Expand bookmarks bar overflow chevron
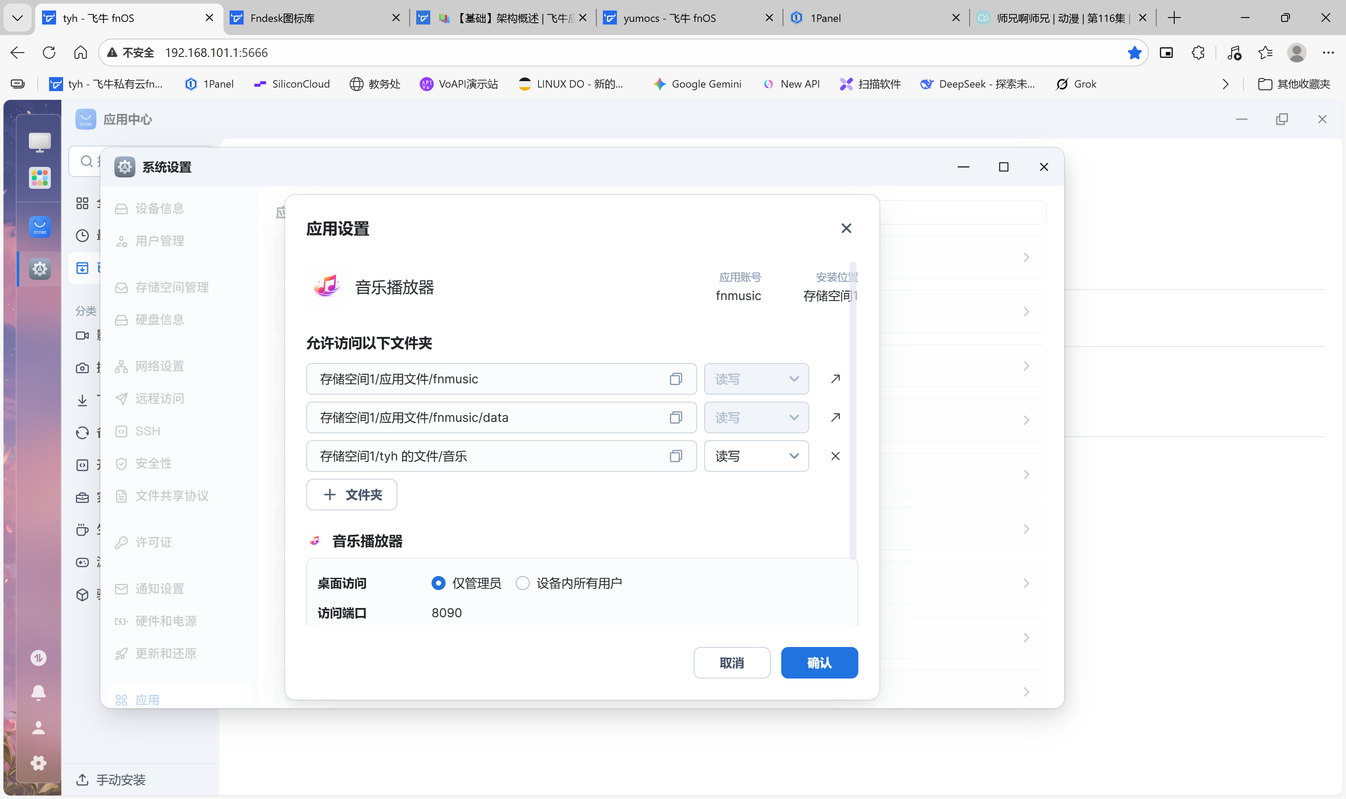This screenshot has height=799, width=1346. click(x=1226, y=84)
